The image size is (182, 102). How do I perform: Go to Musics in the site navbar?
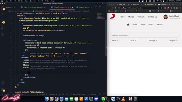(131, 17)
